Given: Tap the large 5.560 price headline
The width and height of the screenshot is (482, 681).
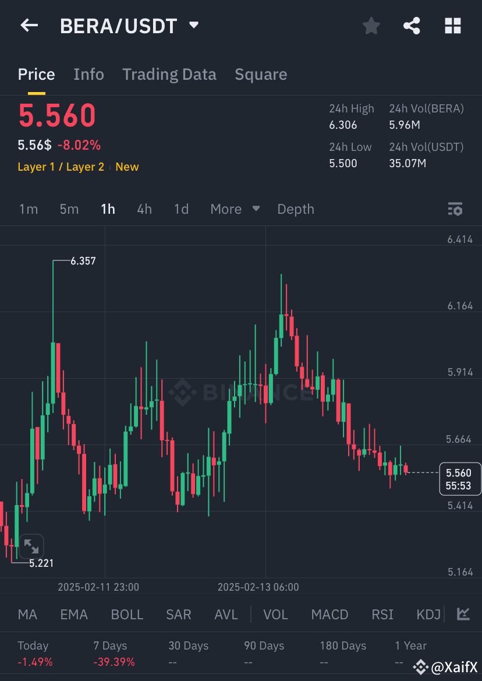Looking at the screenshot, I should tap(57, 115).
